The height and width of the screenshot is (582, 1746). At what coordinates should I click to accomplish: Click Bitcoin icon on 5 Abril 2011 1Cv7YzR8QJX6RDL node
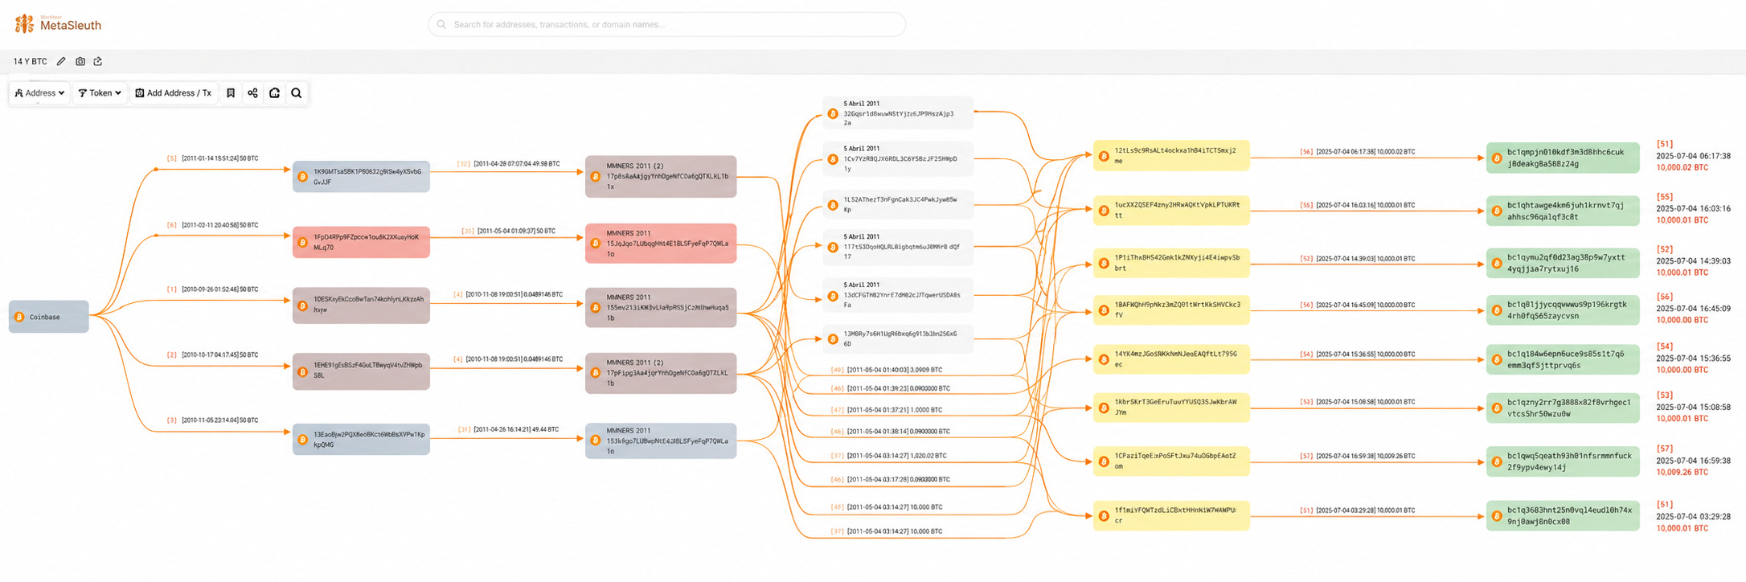point(833,159)
